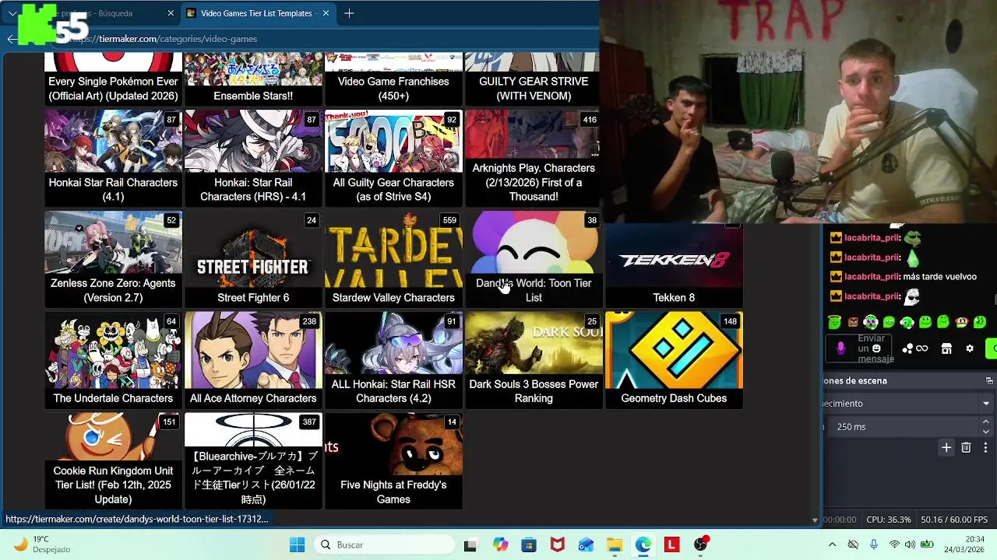
Task: Open Cookie Run Kingdom Unit Tier List
Action: click(113, 461)
